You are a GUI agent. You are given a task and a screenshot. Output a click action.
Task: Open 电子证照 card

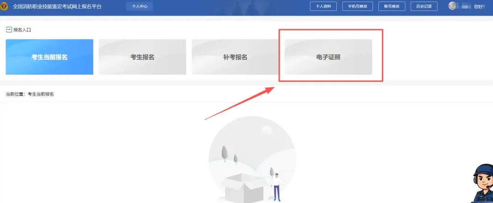328,57
